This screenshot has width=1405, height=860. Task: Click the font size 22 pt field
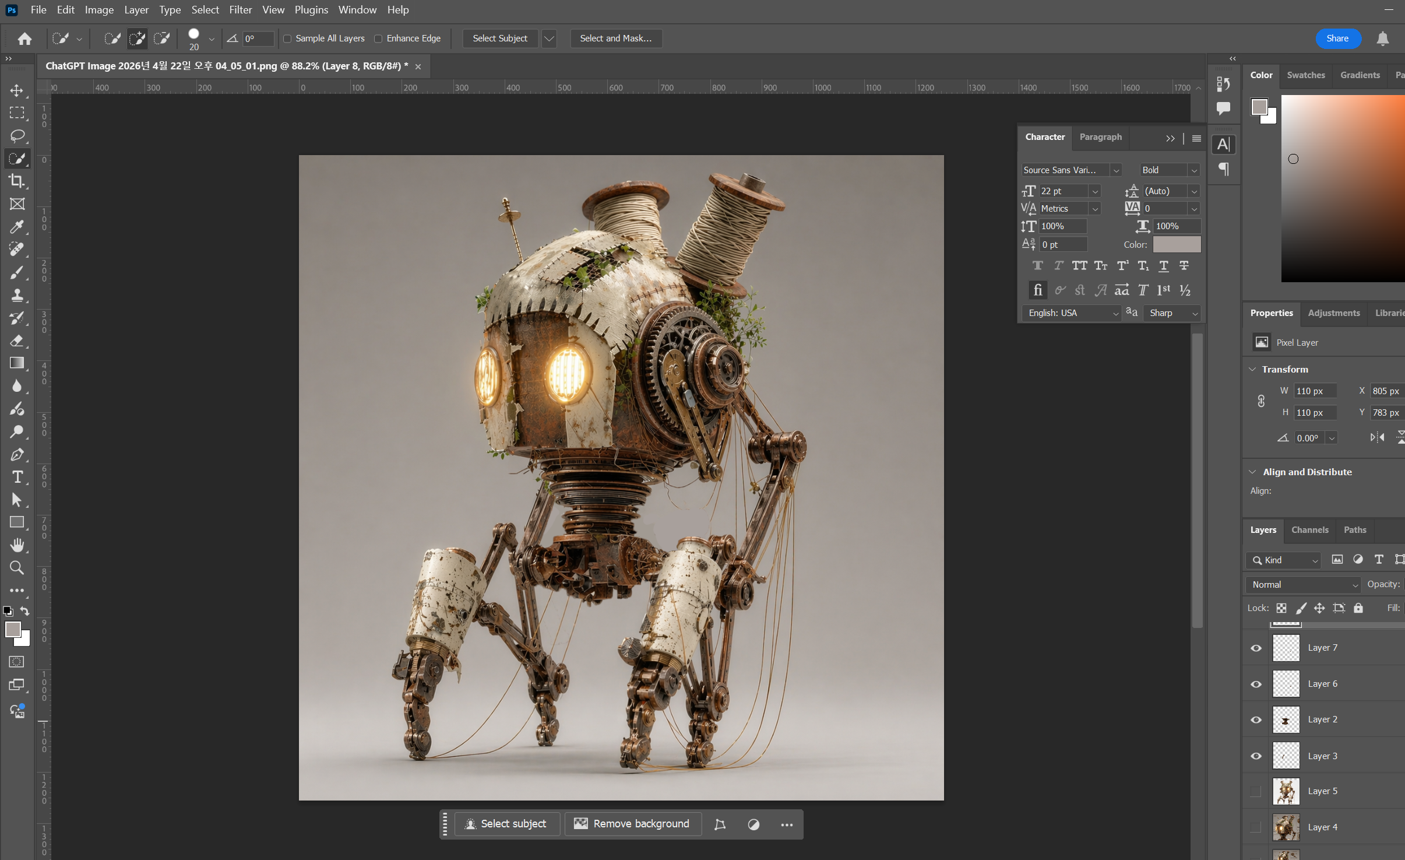[1063, 191]
